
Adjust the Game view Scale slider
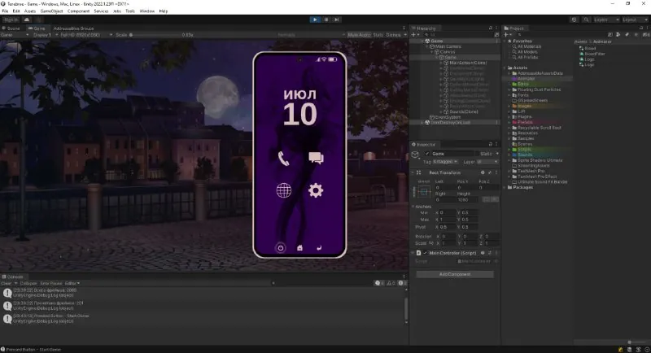pyautogui.click(x=154, y=35)
